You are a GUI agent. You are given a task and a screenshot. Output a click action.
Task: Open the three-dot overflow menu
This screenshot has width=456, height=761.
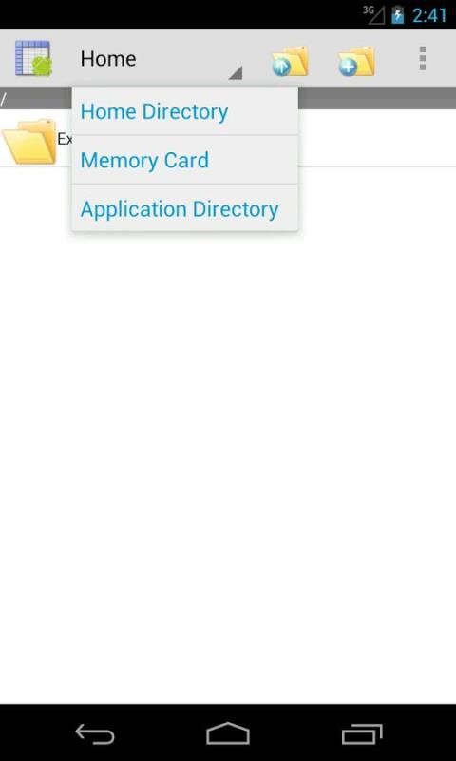point(423,59)
